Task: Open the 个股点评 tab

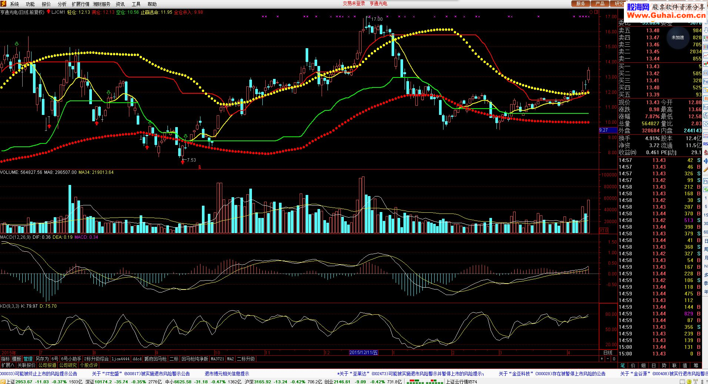Action: 89,365
